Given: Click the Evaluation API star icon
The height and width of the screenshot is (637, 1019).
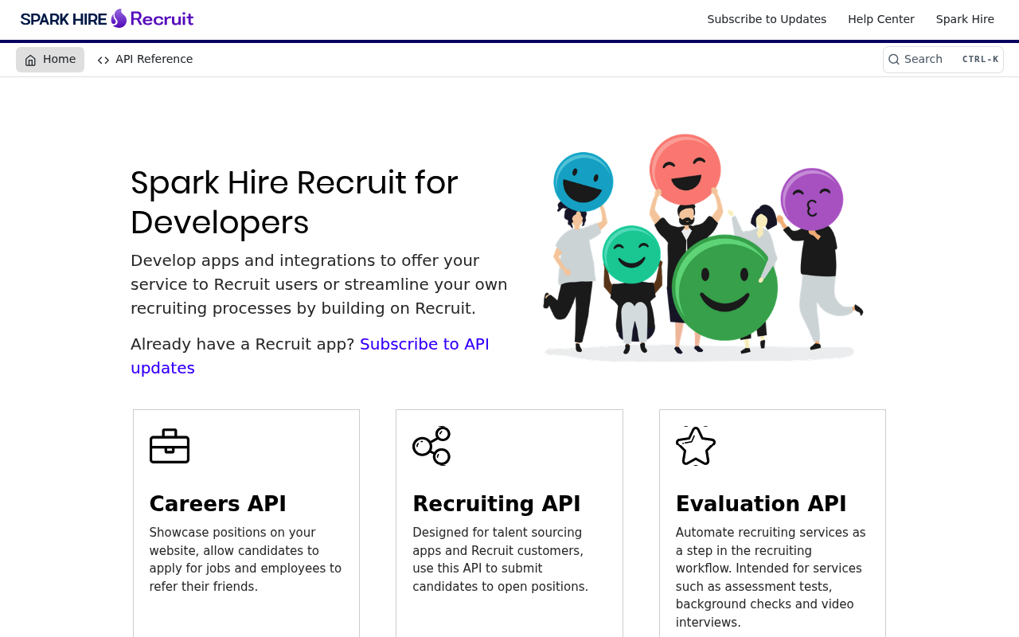Looking at the screenshot, I should 696,446.
